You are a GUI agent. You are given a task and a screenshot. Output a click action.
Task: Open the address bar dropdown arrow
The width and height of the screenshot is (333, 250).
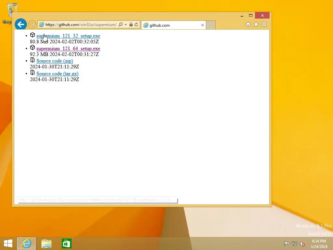(x=126, y=25)
